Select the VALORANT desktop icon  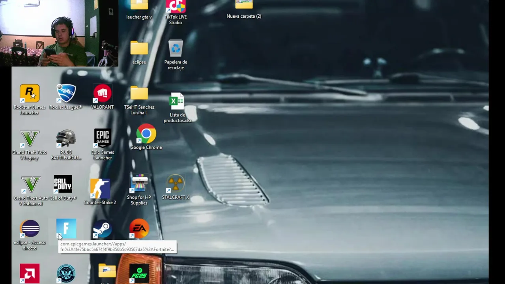[102, 94]
